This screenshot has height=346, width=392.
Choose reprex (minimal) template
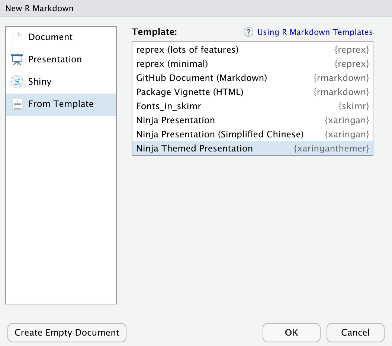point(253,64)
